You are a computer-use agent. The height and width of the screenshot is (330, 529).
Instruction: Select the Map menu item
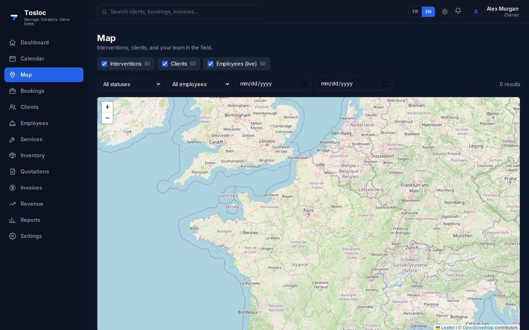coord(44,75)
